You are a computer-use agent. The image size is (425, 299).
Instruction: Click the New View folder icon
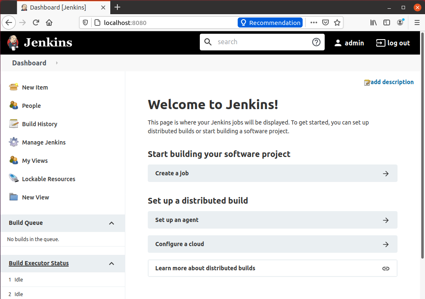pyautogui.click(x=14, y=197)
